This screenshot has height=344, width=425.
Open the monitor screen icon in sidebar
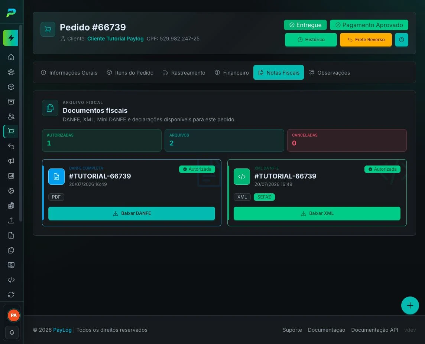click(11, 265)
